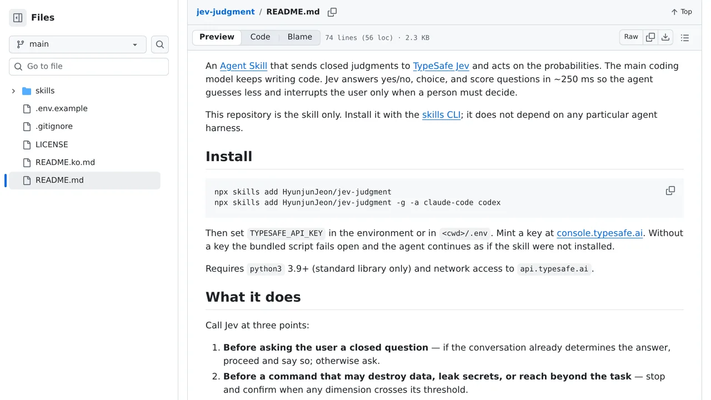The height and width of the screenshot is (400, 711).
Task: Open the README outline list icon
Action: [685, 38]
